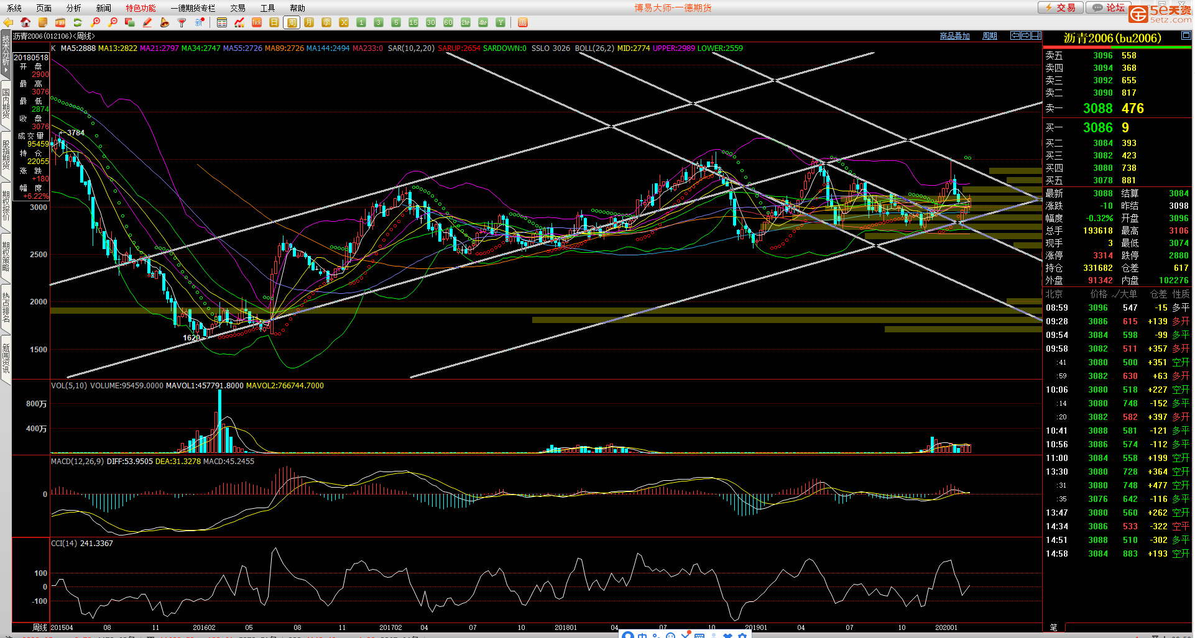This screenshot has height=638, width=1195.
Task: Expand the quote panel maximize box
Action: (x=1186, y=36)
